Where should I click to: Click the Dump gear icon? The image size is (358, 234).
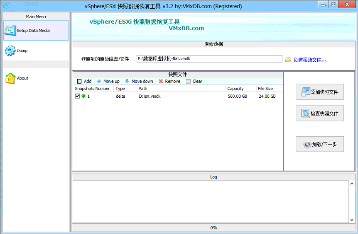coord(10,51)
